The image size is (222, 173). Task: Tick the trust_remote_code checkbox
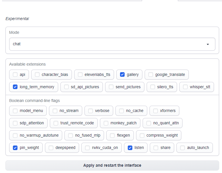pyautogui.click(x=56, y=123)
